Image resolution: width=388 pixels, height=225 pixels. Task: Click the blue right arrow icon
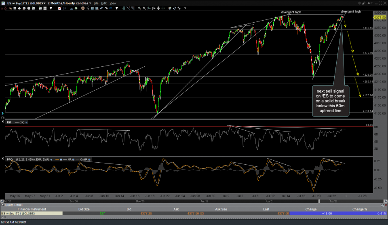[x=111, y=8]
